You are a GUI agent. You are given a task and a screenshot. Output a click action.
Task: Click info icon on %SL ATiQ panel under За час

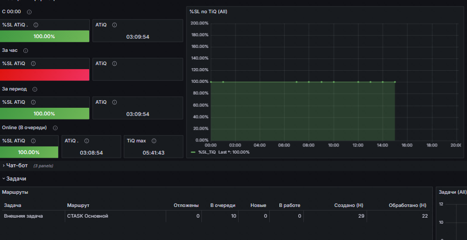click(33, 64)
